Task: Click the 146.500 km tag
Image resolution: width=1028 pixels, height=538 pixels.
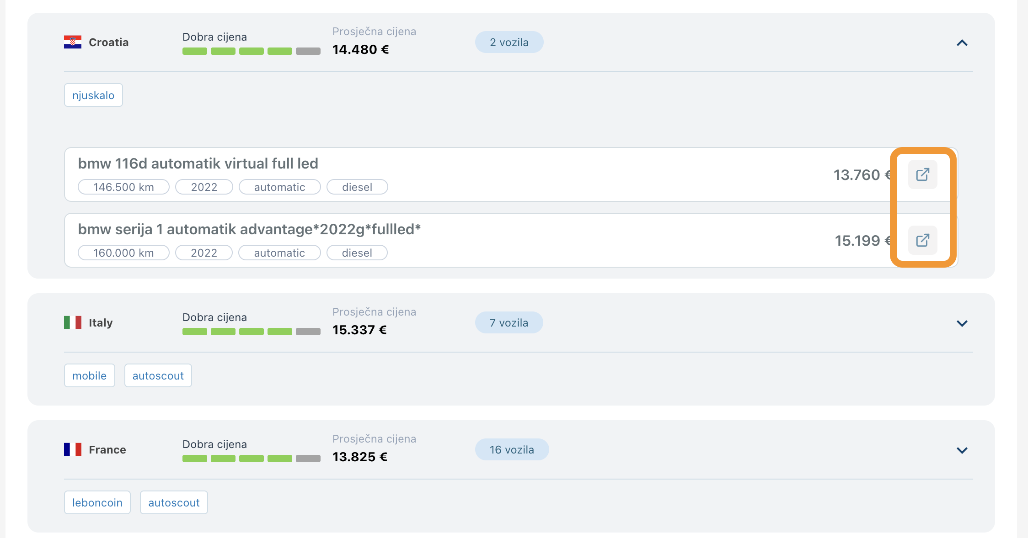Action: [123, 187]
